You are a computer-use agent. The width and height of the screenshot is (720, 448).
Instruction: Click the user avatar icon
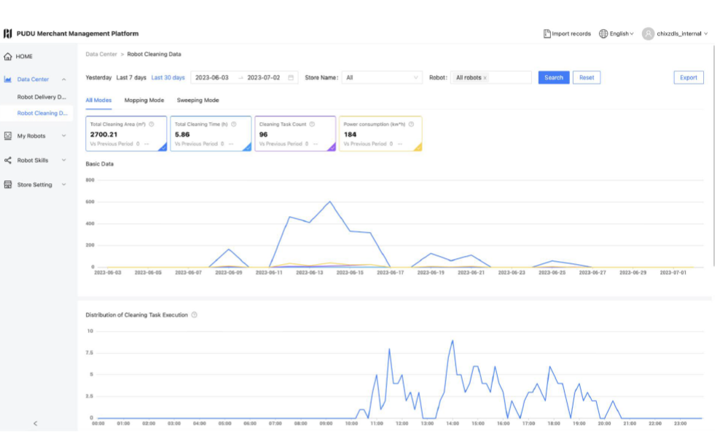(x=648, y=33)
